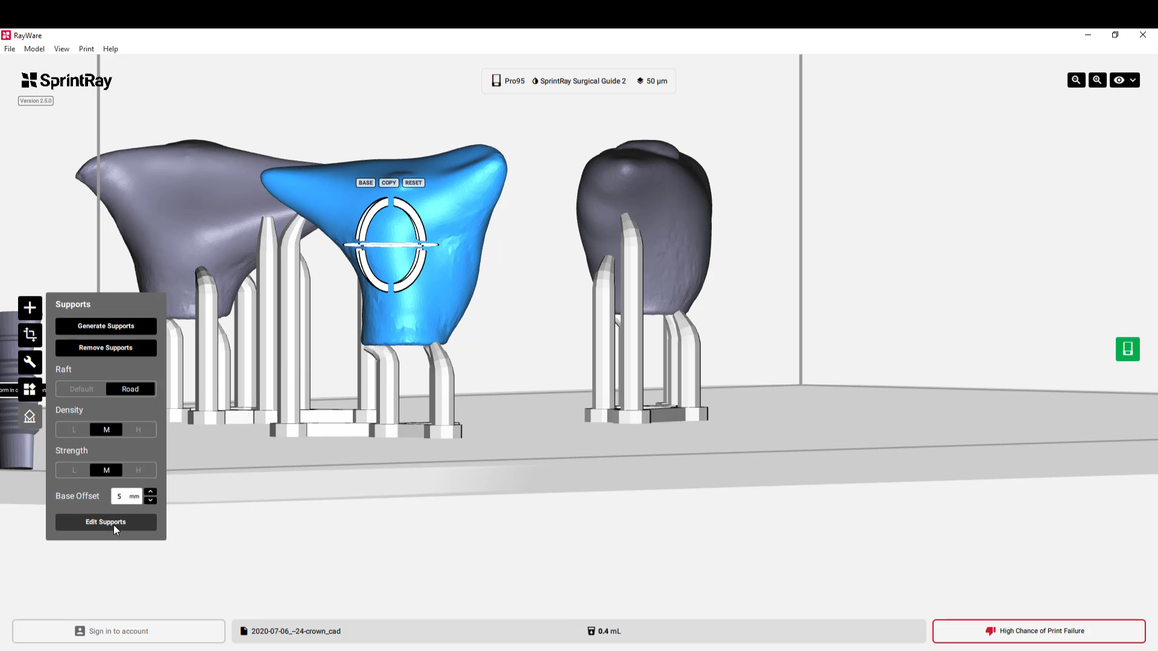Image resolution: width=1158 pixels, height=651 pixels.
Task: Click the add model plus icon
Action: point(30,308)
